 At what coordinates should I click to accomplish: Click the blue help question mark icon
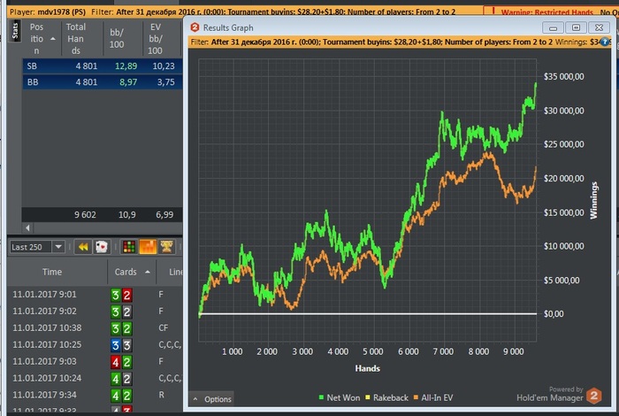coord(604,42)
